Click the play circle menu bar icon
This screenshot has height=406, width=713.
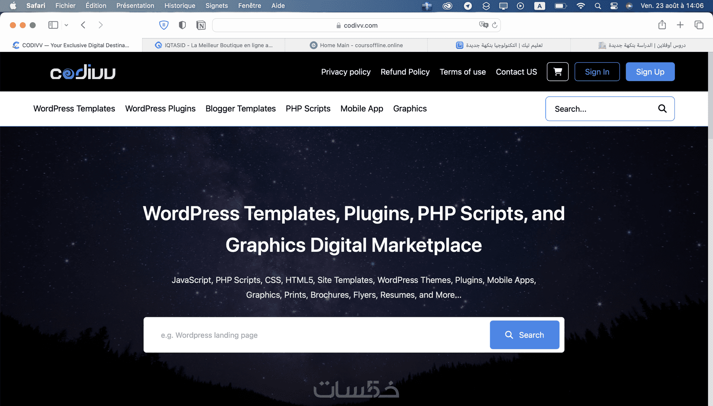click(520, 6)
